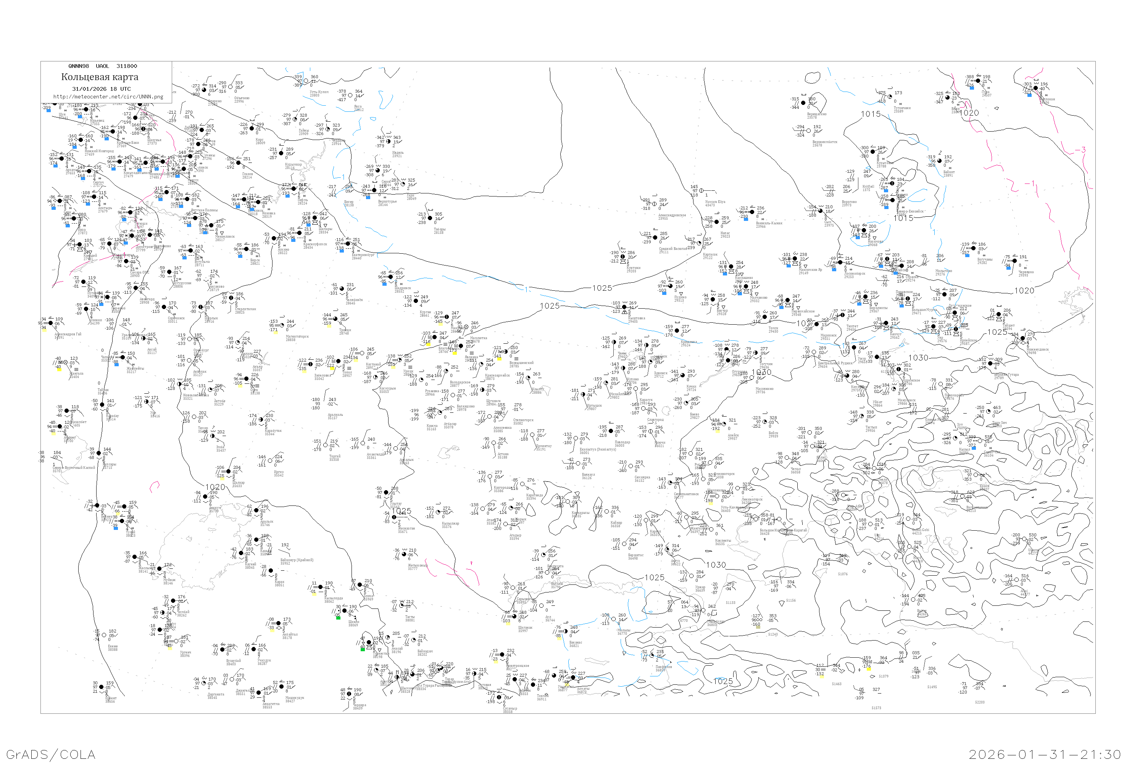1145x763 pixels.
Task: Click the 1015 isobar label near Тугончани
Action: tap(871, 114)
